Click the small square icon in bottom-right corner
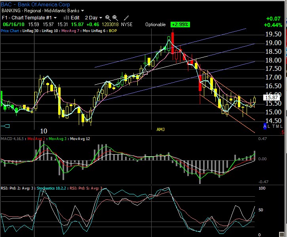Viewport: 287px width, 237px height. [x=281, y=234]
